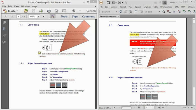The image size is (196, 110).
Task: Click the Edit text pencil icon in Acrobat
Action: 57,11
